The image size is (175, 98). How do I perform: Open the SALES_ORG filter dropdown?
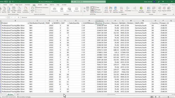(150, 23)
